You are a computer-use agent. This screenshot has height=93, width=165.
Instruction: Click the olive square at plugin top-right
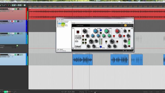(x=129, y=31)
